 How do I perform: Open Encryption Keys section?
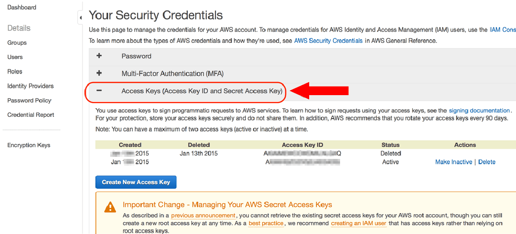click(x=29, y=145)
